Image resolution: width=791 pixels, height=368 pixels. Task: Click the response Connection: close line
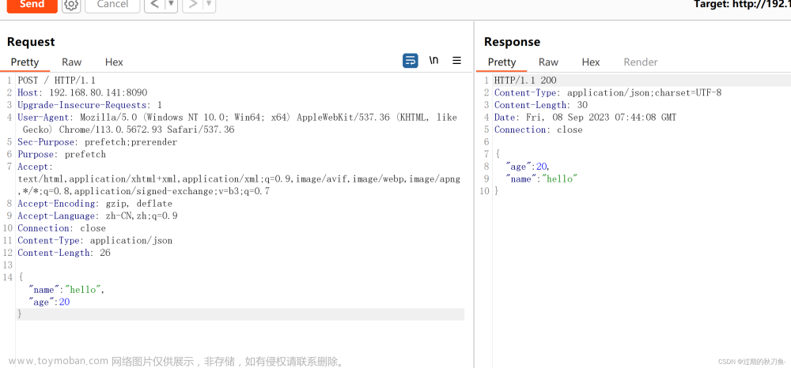click(x=538, y=130)
